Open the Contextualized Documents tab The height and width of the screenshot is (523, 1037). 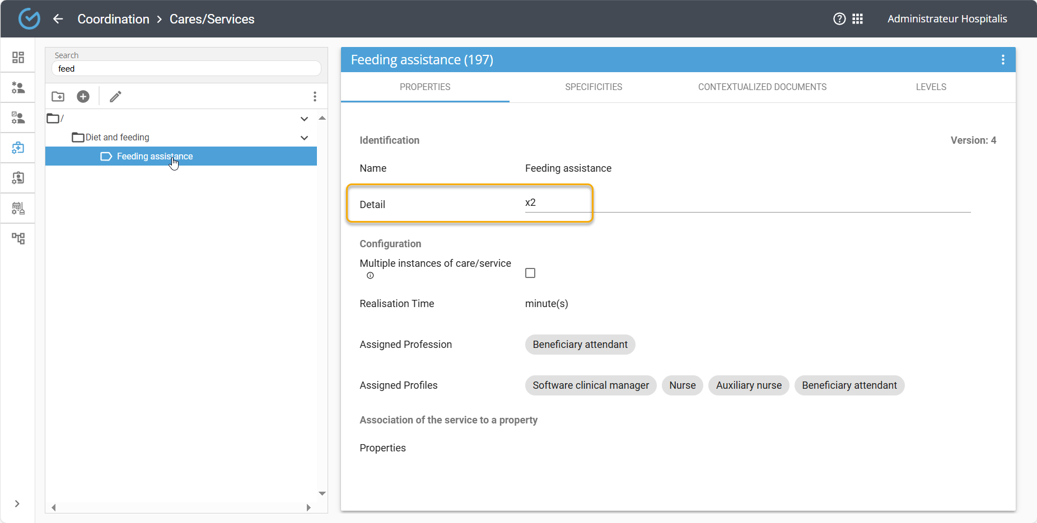click(x=762, y=87)
